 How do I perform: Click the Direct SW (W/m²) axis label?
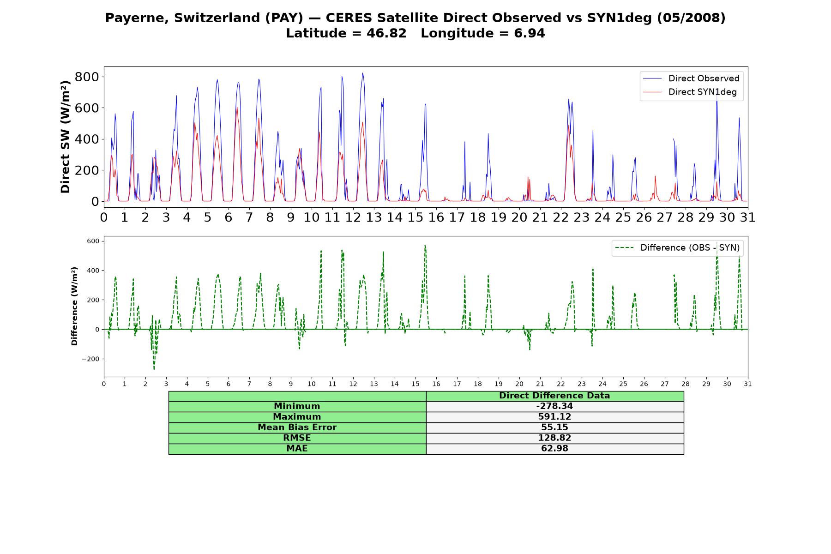pos(65,137)
